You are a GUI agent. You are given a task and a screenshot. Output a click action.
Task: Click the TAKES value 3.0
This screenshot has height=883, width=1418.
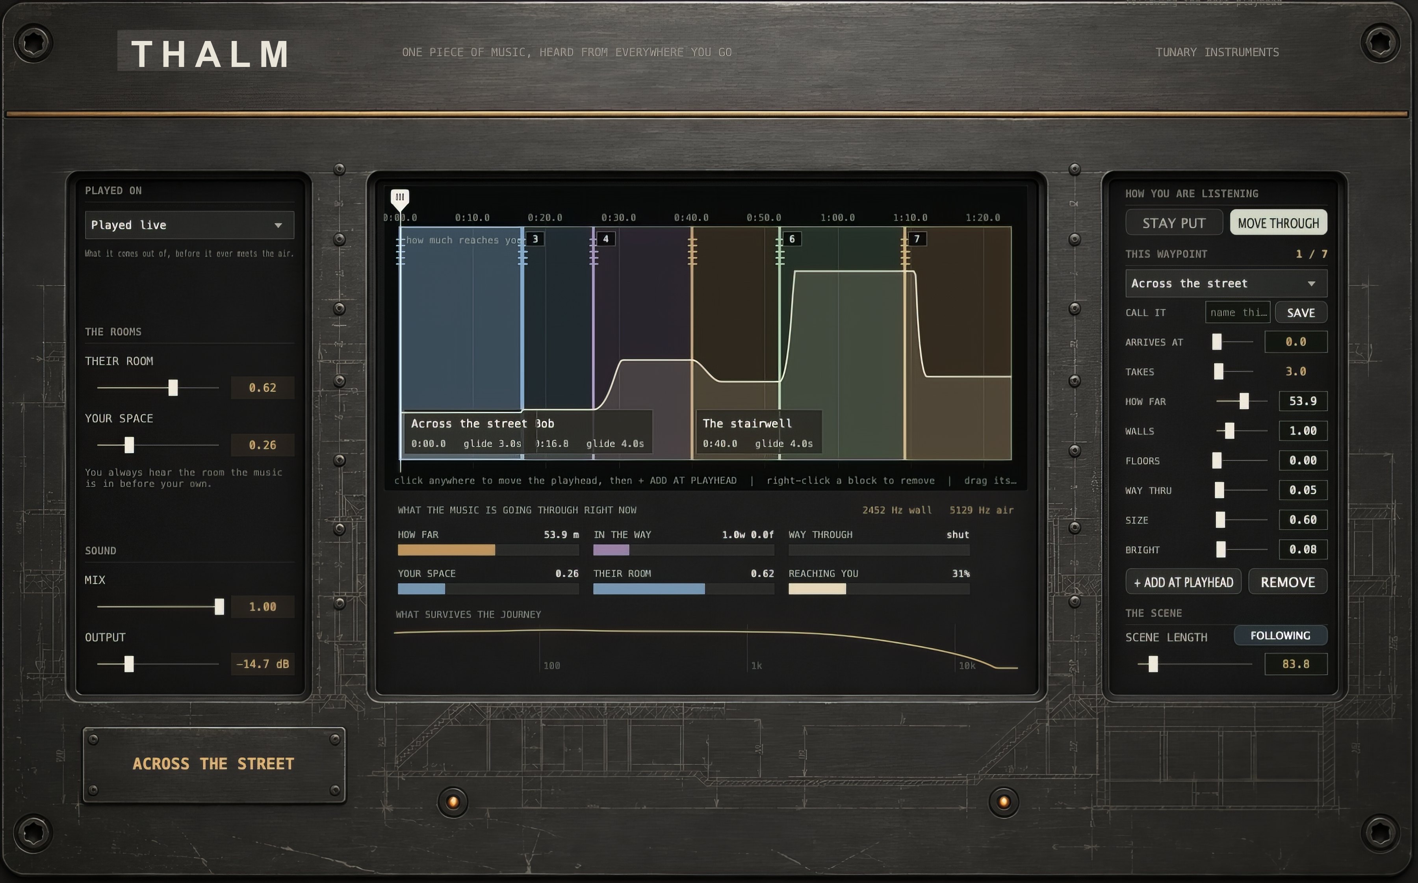coord(1296,371)
